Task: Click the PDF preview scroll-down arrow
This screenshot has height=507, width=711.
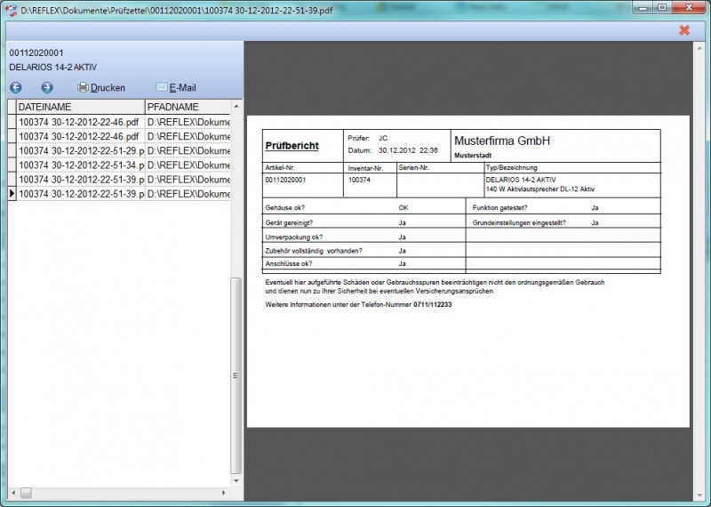Action: coord(699,495)
